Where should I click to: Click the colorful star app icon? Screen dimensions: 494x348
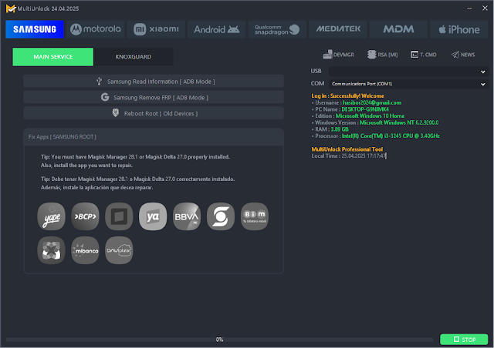tap(52, 250)
